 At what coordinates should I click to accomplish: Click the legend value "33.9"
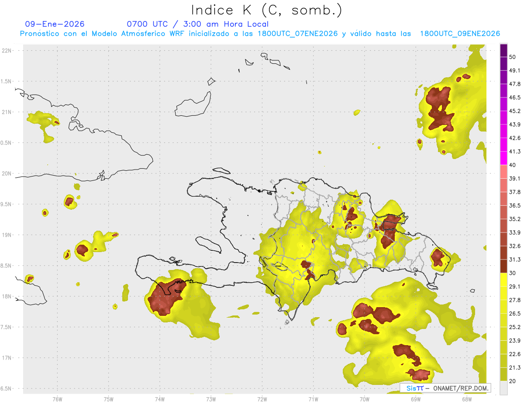515,232
